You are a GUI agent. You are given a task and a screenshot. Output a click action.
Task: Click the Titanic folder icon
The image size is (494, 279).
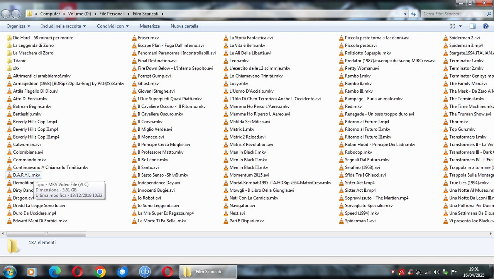point(9,61)
